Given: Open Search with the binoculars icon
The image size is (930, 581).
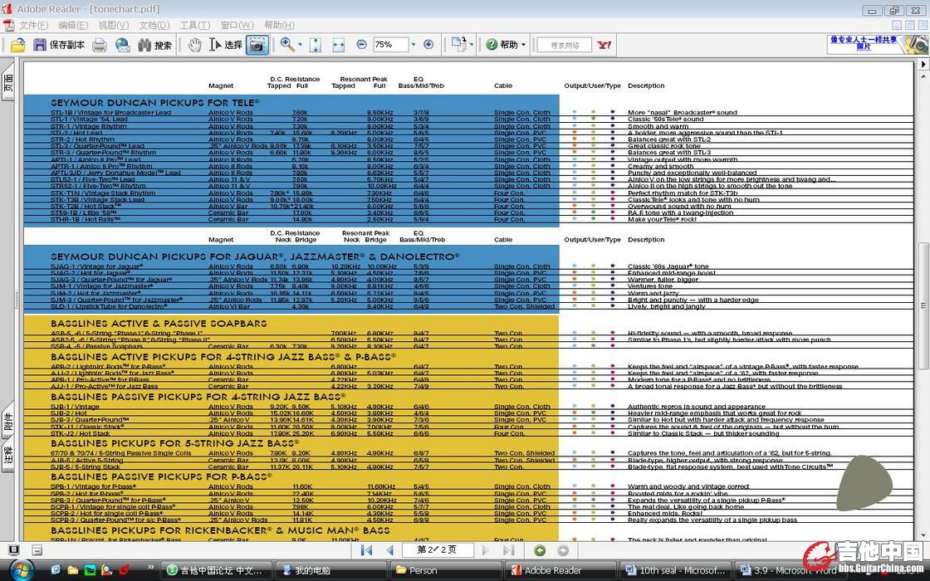Looking at the screenshot, I should (144, 45).
